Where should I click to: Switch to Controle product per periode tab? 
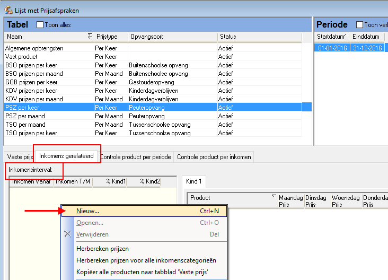click(x=136, y=157)
